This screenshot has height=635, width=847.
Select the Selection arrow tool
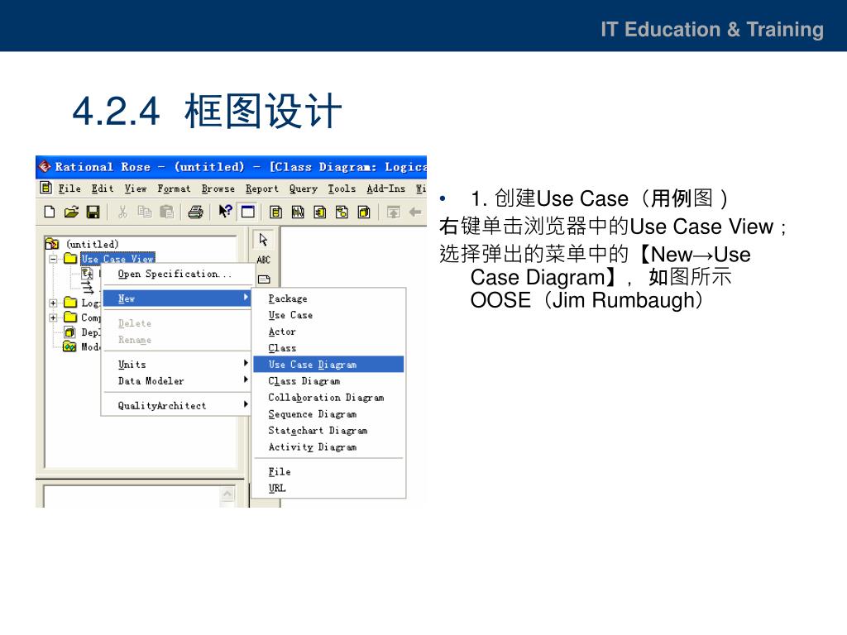[264, 240]
